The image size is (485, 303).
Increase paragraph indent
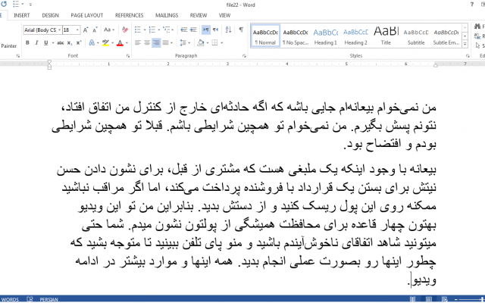(x=193, y=30)
